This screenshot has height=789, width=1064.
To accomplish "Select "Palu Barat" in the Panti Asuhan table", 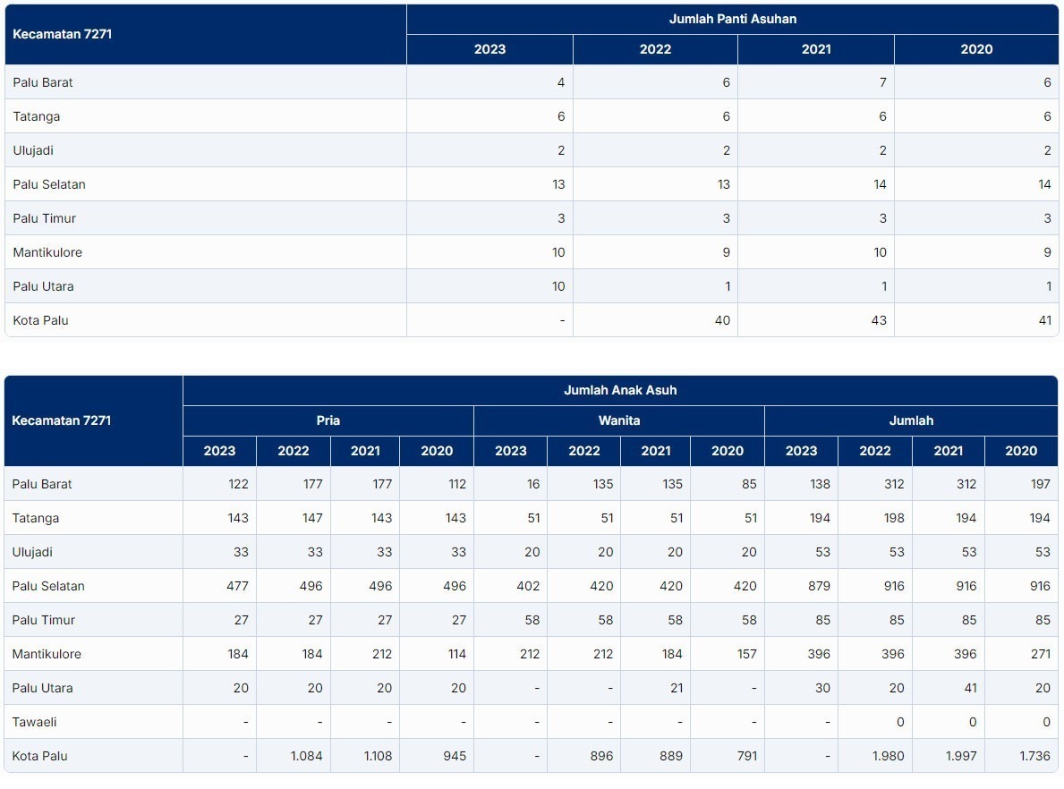I will click(43, 83).
